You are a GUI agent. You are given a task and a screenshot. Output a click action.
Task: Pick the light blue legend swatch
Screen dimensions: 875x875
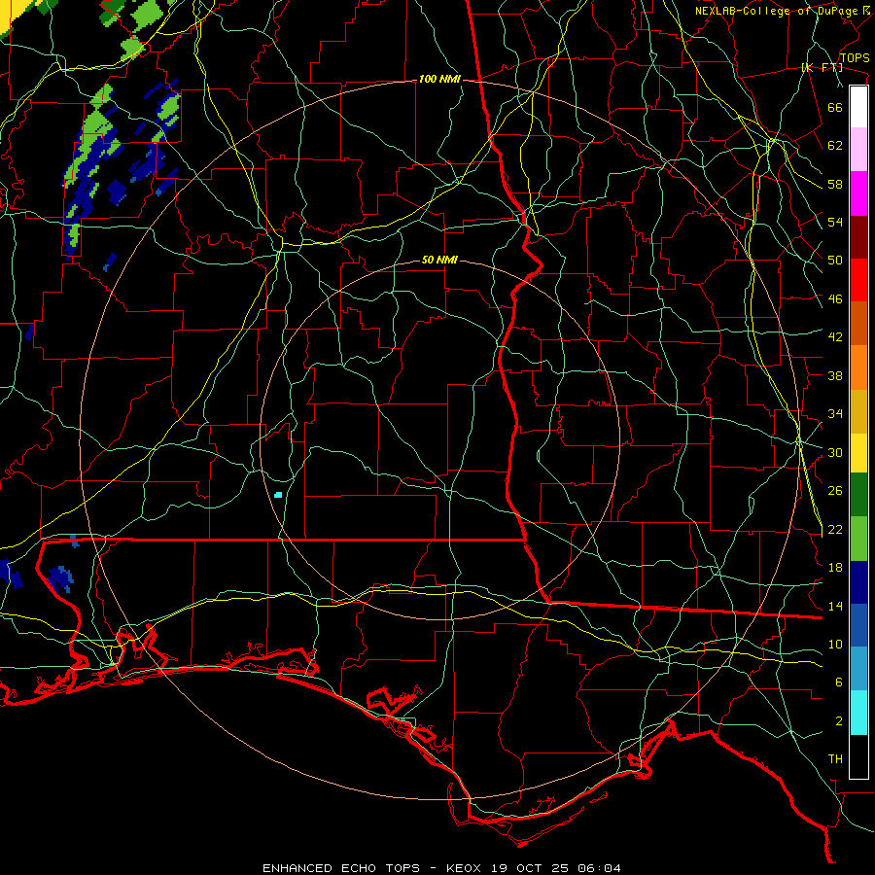858,669
